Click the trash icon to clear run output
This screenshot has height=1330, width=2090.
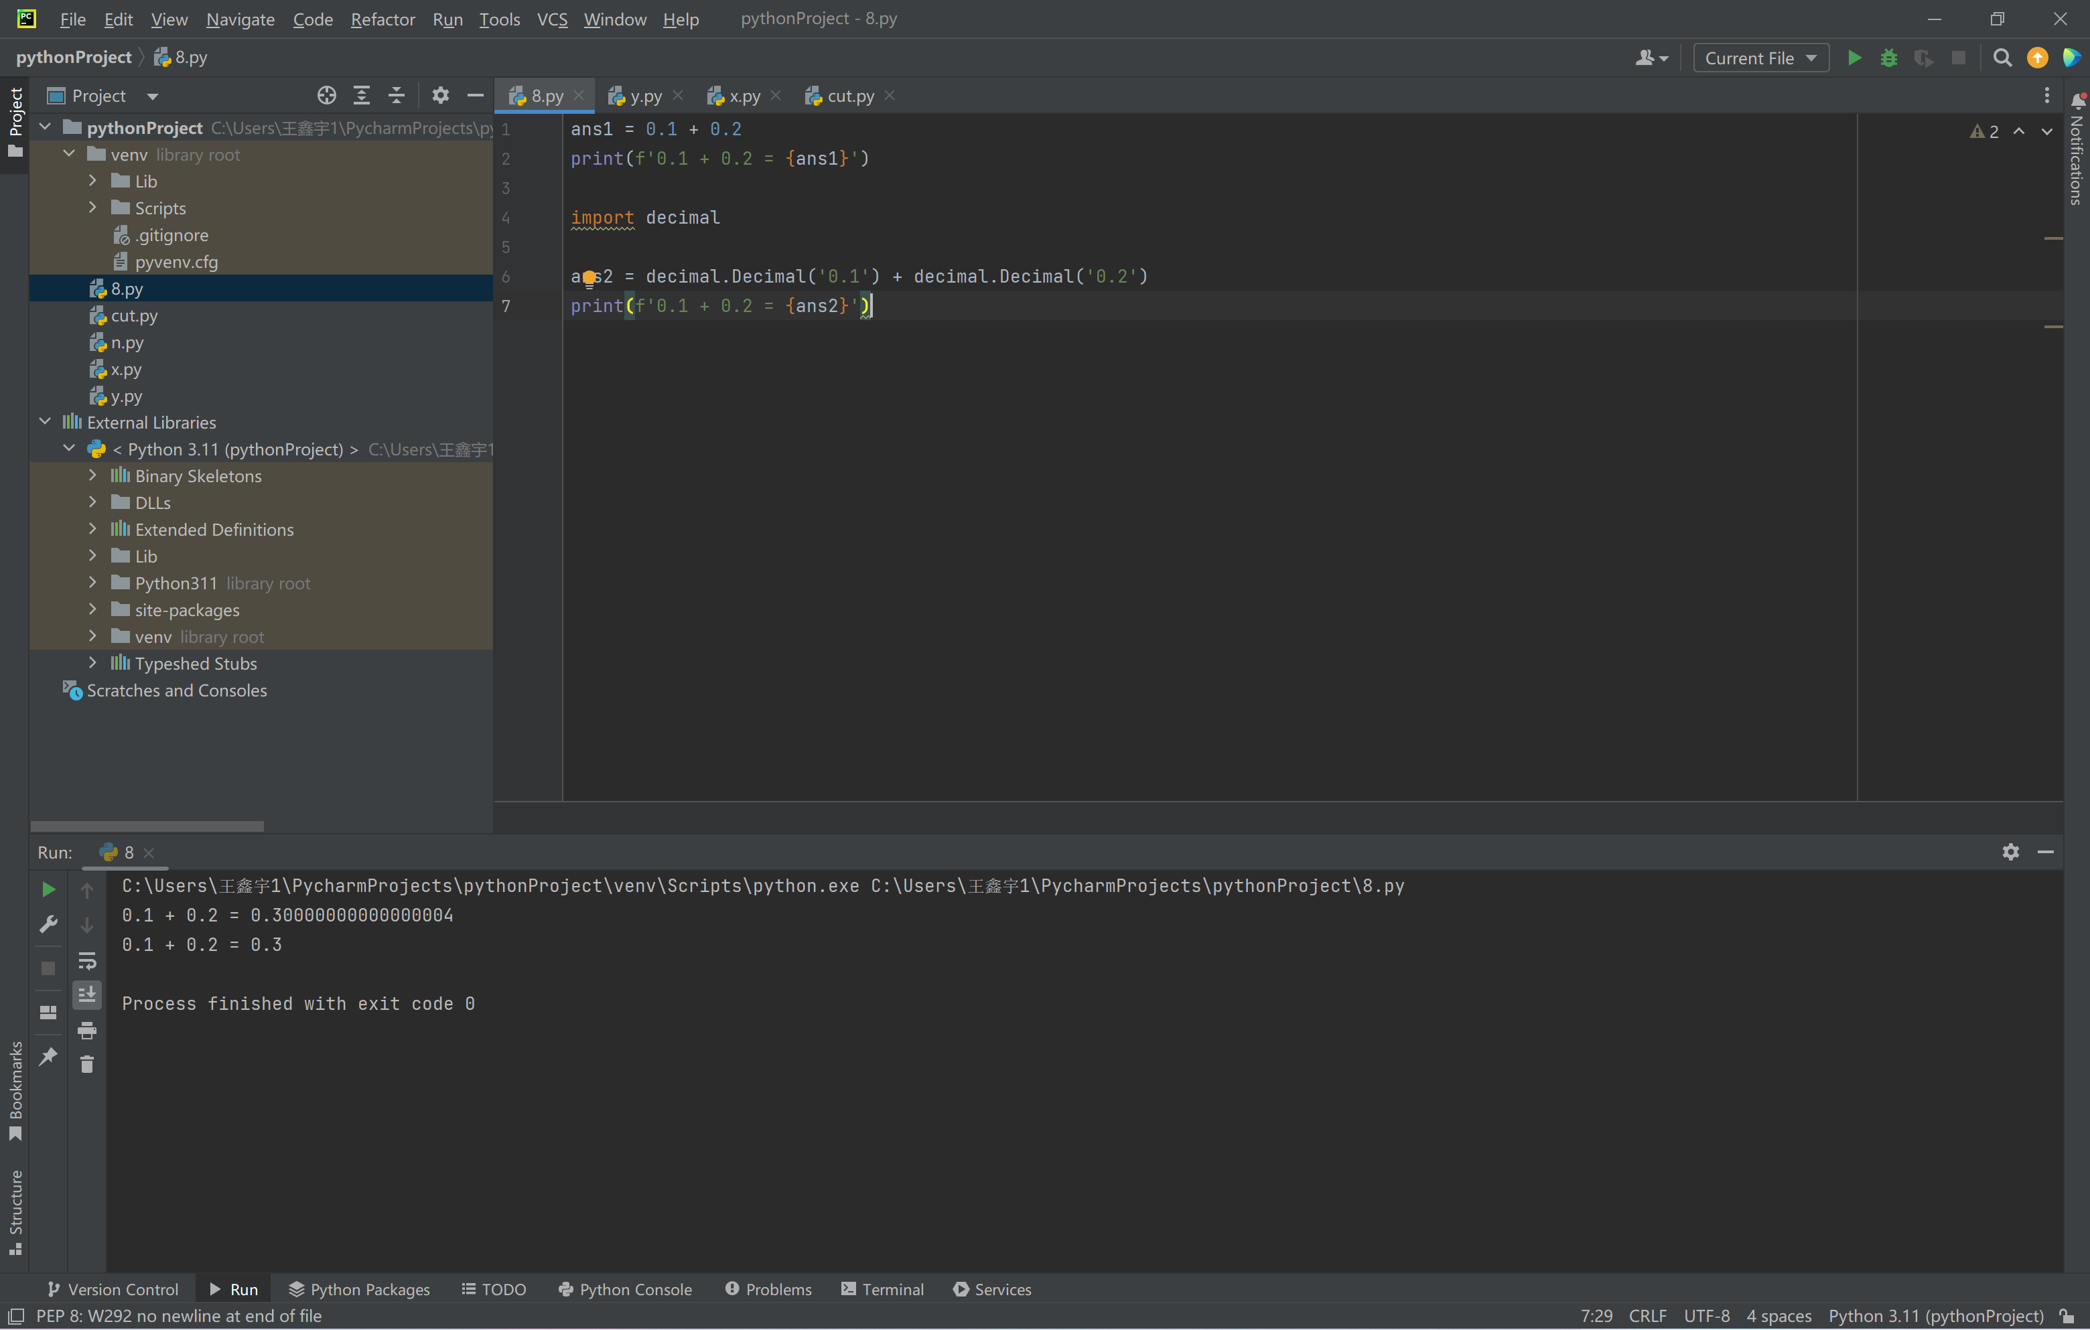click(87, 1065)
